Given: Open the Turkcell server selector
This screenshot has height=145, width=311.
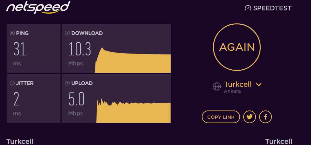Looking at the screenshot, I should click(x=238, y=85).
